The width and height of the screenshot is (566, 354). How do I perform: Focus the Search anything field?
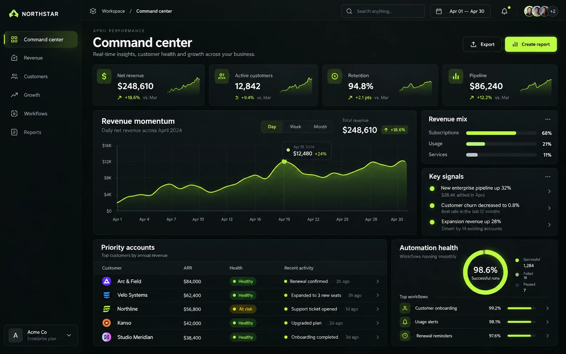click(383, 11)
